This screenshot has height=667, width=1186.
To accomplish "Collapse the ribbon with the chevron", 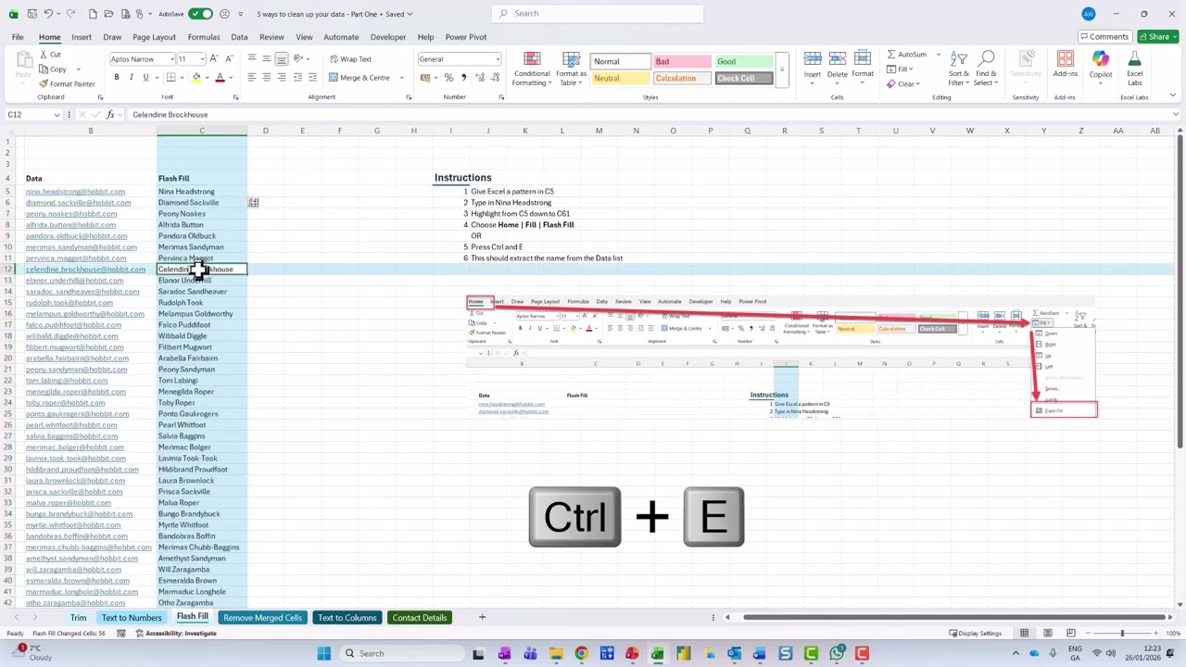I will 1173,95.
